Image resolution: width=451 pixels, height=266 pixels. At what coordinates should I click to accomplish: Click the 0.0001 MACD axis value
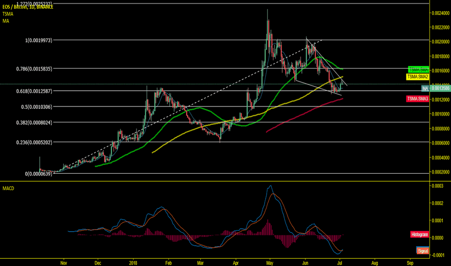437,221
